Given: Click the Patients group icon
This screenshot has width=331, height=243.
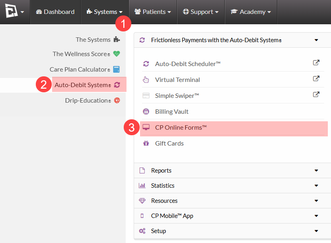Looking at the screenshot, I should [x=138, y=12].
